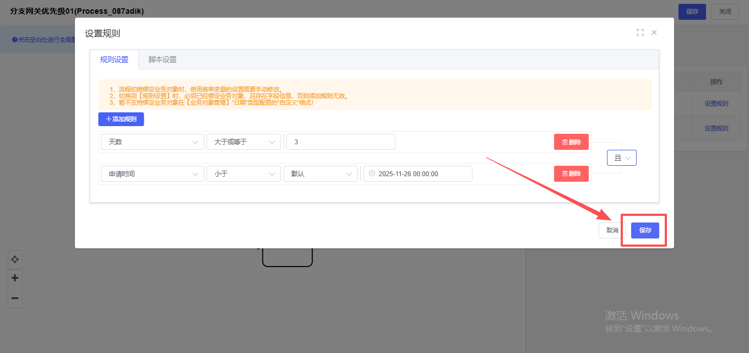Zoom out the canvas with the minus icon
The height and width of the screenshot is (353, 749).
click(15, 298)
